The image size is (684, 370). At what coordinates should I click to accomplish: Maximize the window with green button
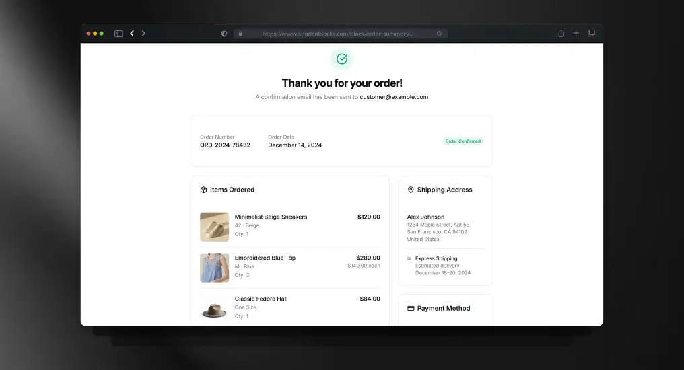click(x=102, y=34)
